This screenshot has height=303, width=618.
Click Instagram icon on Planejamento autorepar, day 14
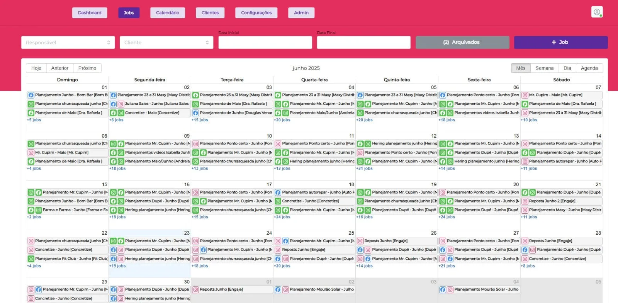click(x=525, y=162)
